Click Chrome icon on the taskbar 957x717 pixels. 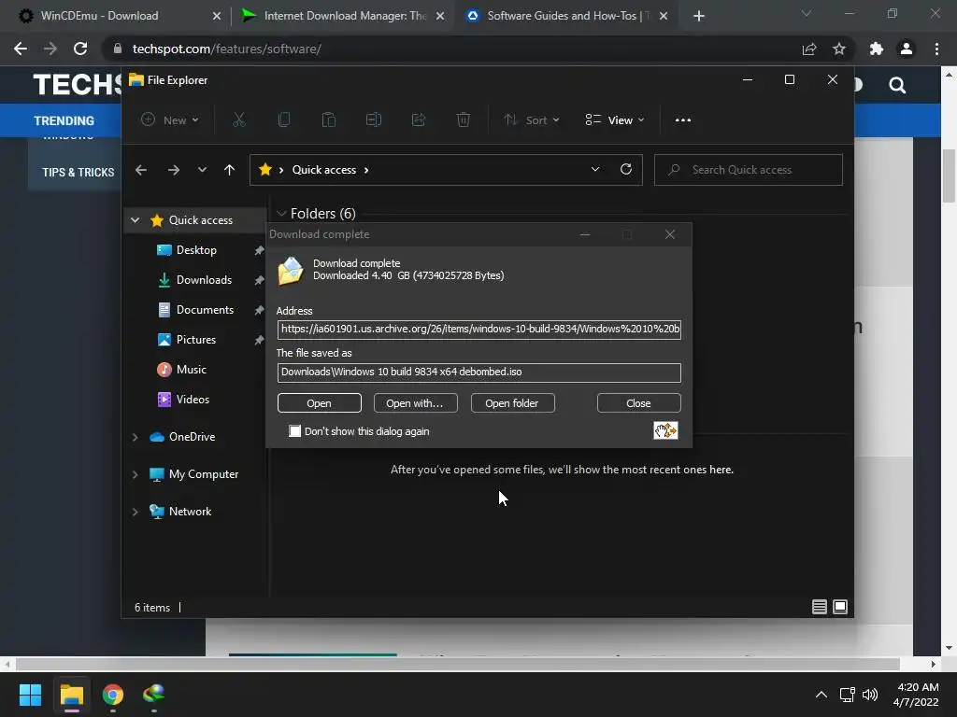pyautogui.click(x=113, y=695)
